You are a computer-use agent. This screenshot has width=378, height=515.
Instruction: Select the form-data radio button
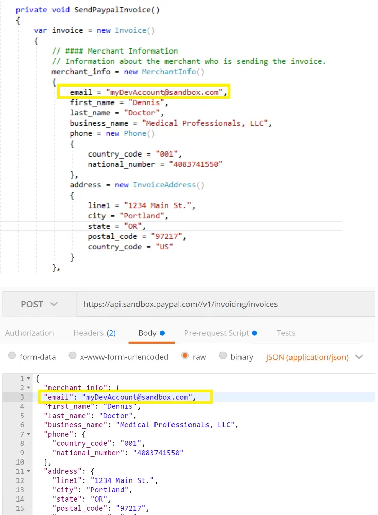[x=12, y=356]
